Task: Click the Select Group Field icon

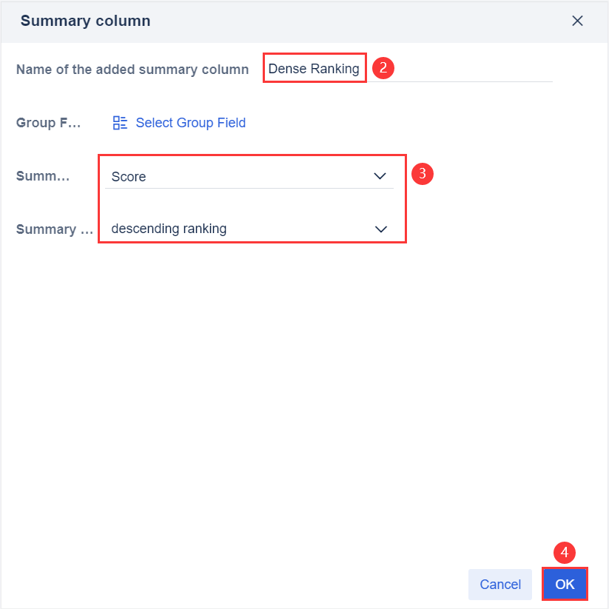Action: coord(120,123)
